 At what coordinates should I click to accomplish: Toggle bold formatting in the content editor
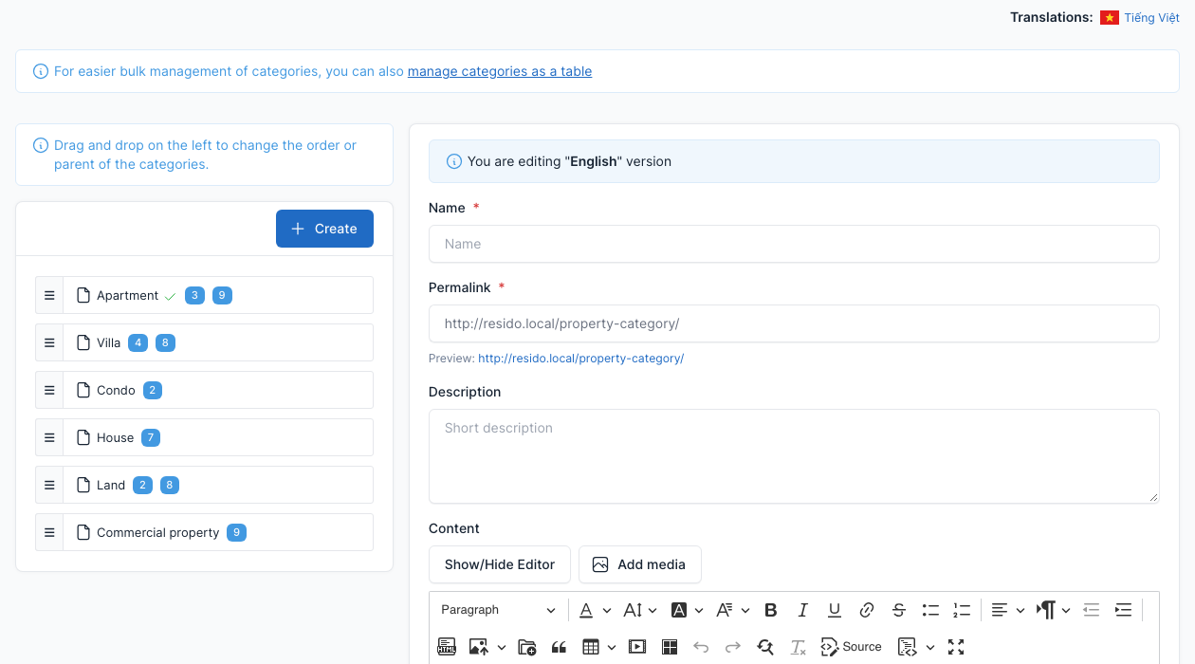(x=771, y=610)
